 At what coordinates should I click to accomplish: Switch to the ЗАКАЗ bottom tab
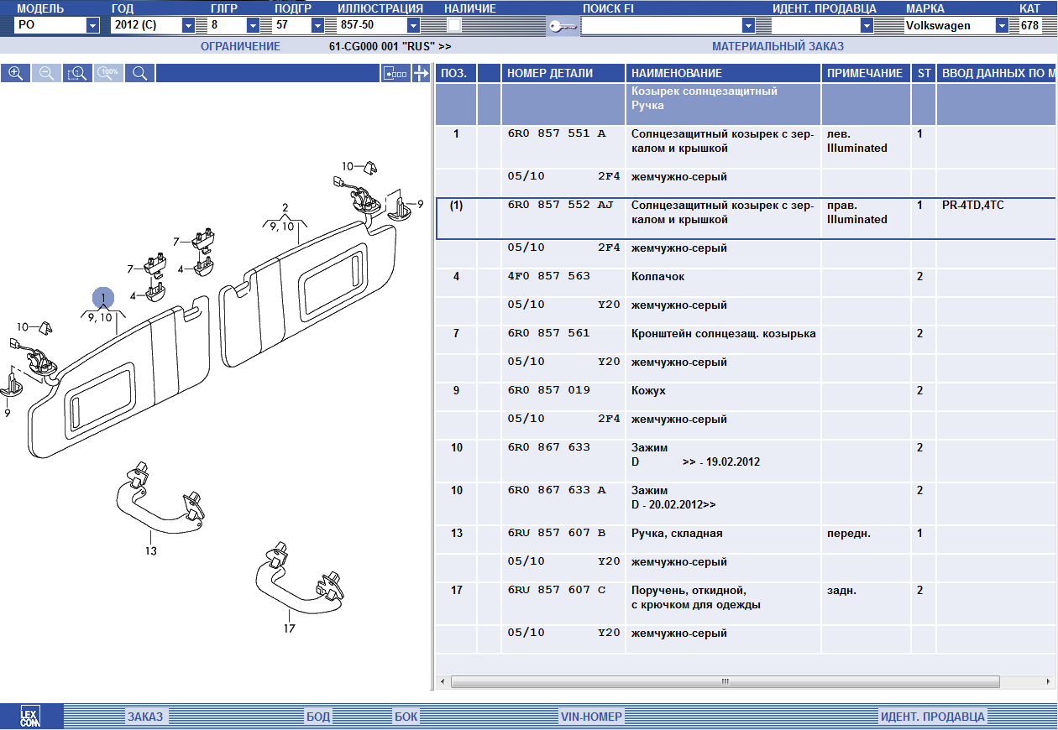point(145,717)
